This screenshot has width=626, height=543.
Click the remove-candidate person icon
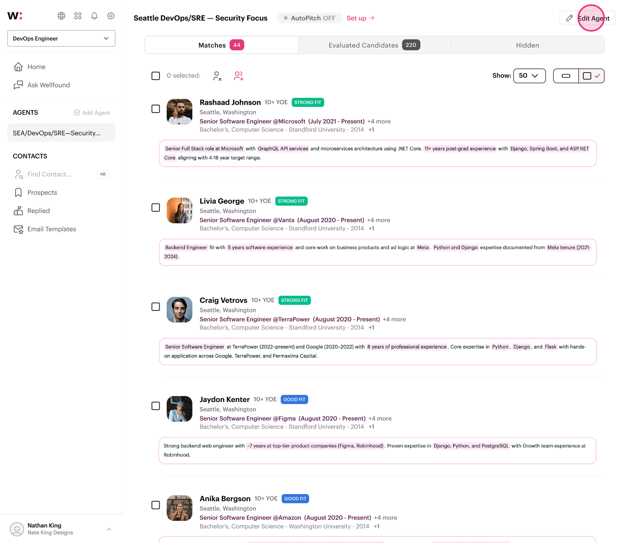pyautogui.click(x=218, y=76)
